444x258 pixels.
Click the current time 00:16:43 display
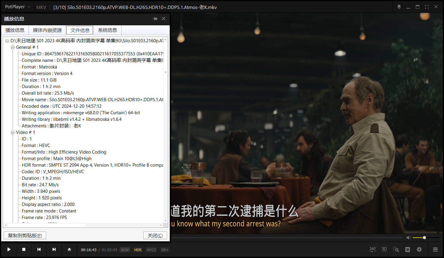tap(89, 250)
